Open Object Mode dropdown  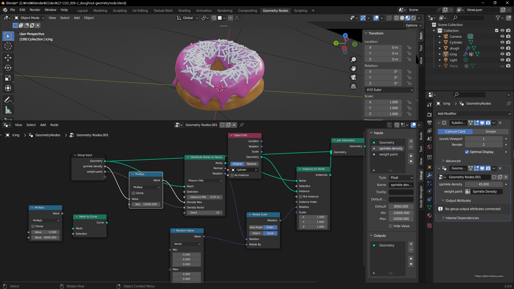(29, 18)
